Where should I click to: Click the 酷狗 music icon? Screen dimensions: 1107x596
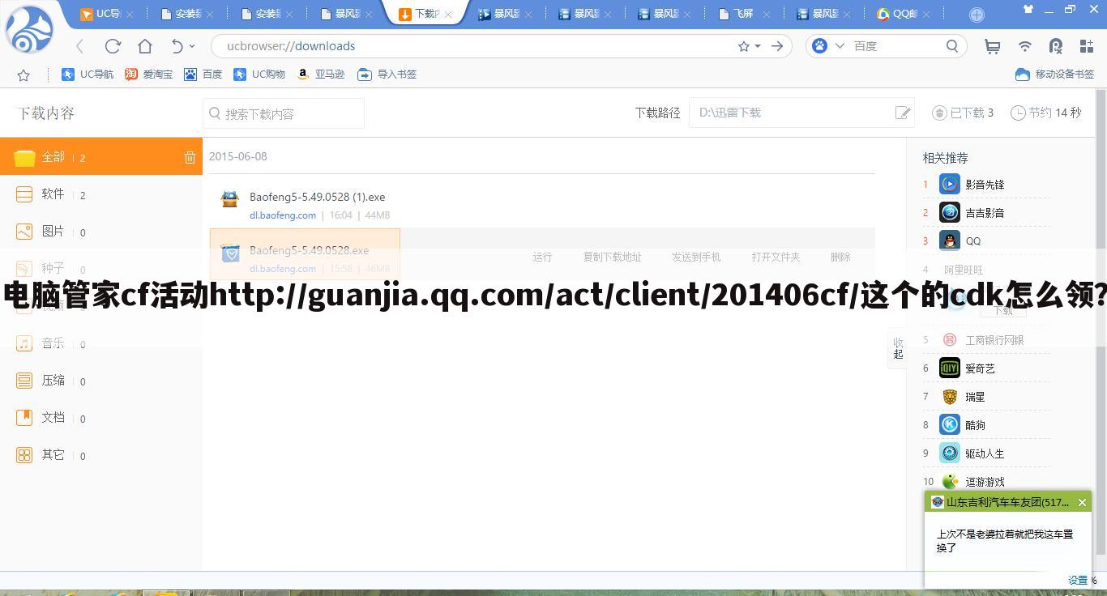pos(950,425)
